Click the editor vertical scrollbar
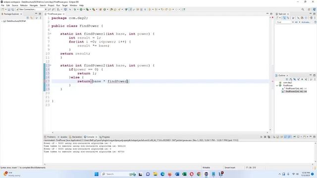Image resolution: width=317 pixels, height=178 pixels. click(270, 73)
